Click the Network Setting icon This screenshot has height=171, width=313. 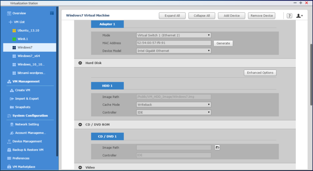pyautogui.click(x=12, y=125)
